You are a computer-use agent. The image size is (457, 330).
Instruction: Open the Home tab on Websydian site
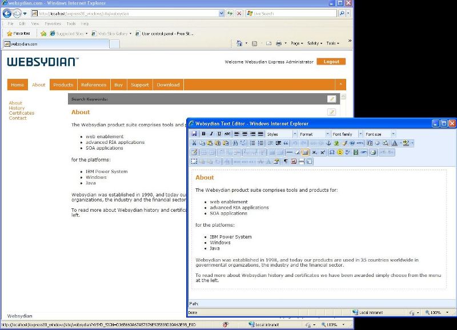click(18, 84)
